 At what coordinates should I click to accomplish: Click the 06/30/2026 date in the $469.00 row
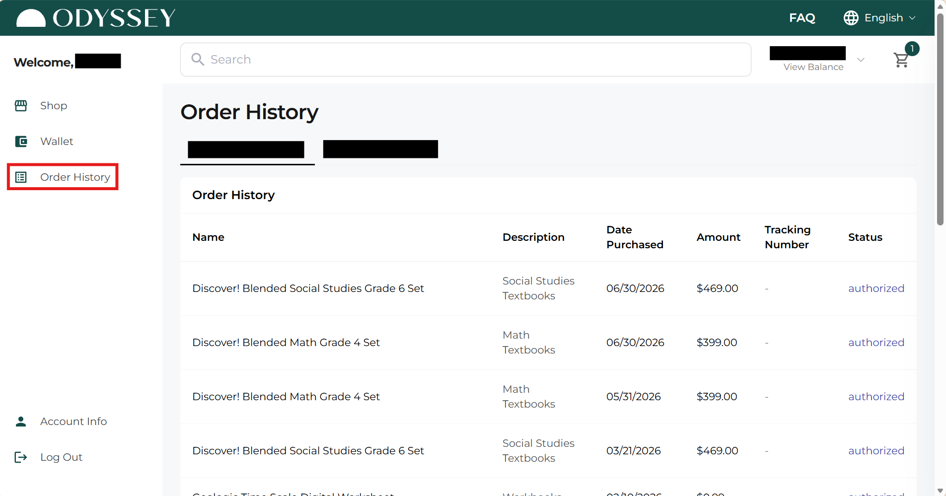(635, 288)
